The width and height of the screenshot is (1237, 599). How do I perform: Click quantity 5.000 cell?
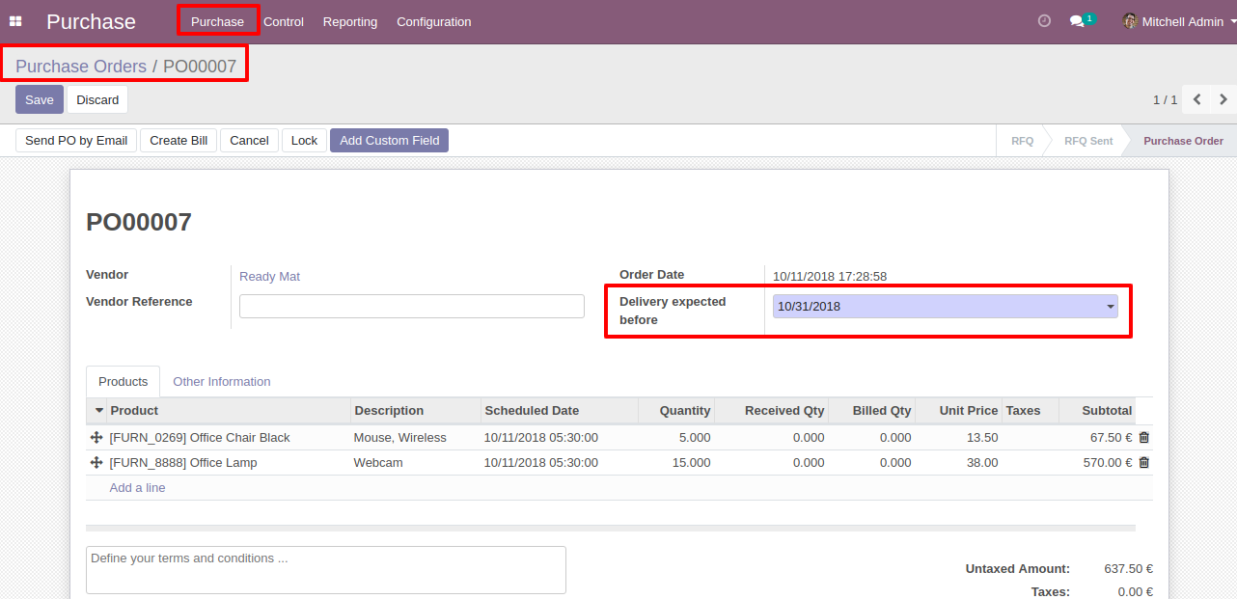[x=676, y=438]
